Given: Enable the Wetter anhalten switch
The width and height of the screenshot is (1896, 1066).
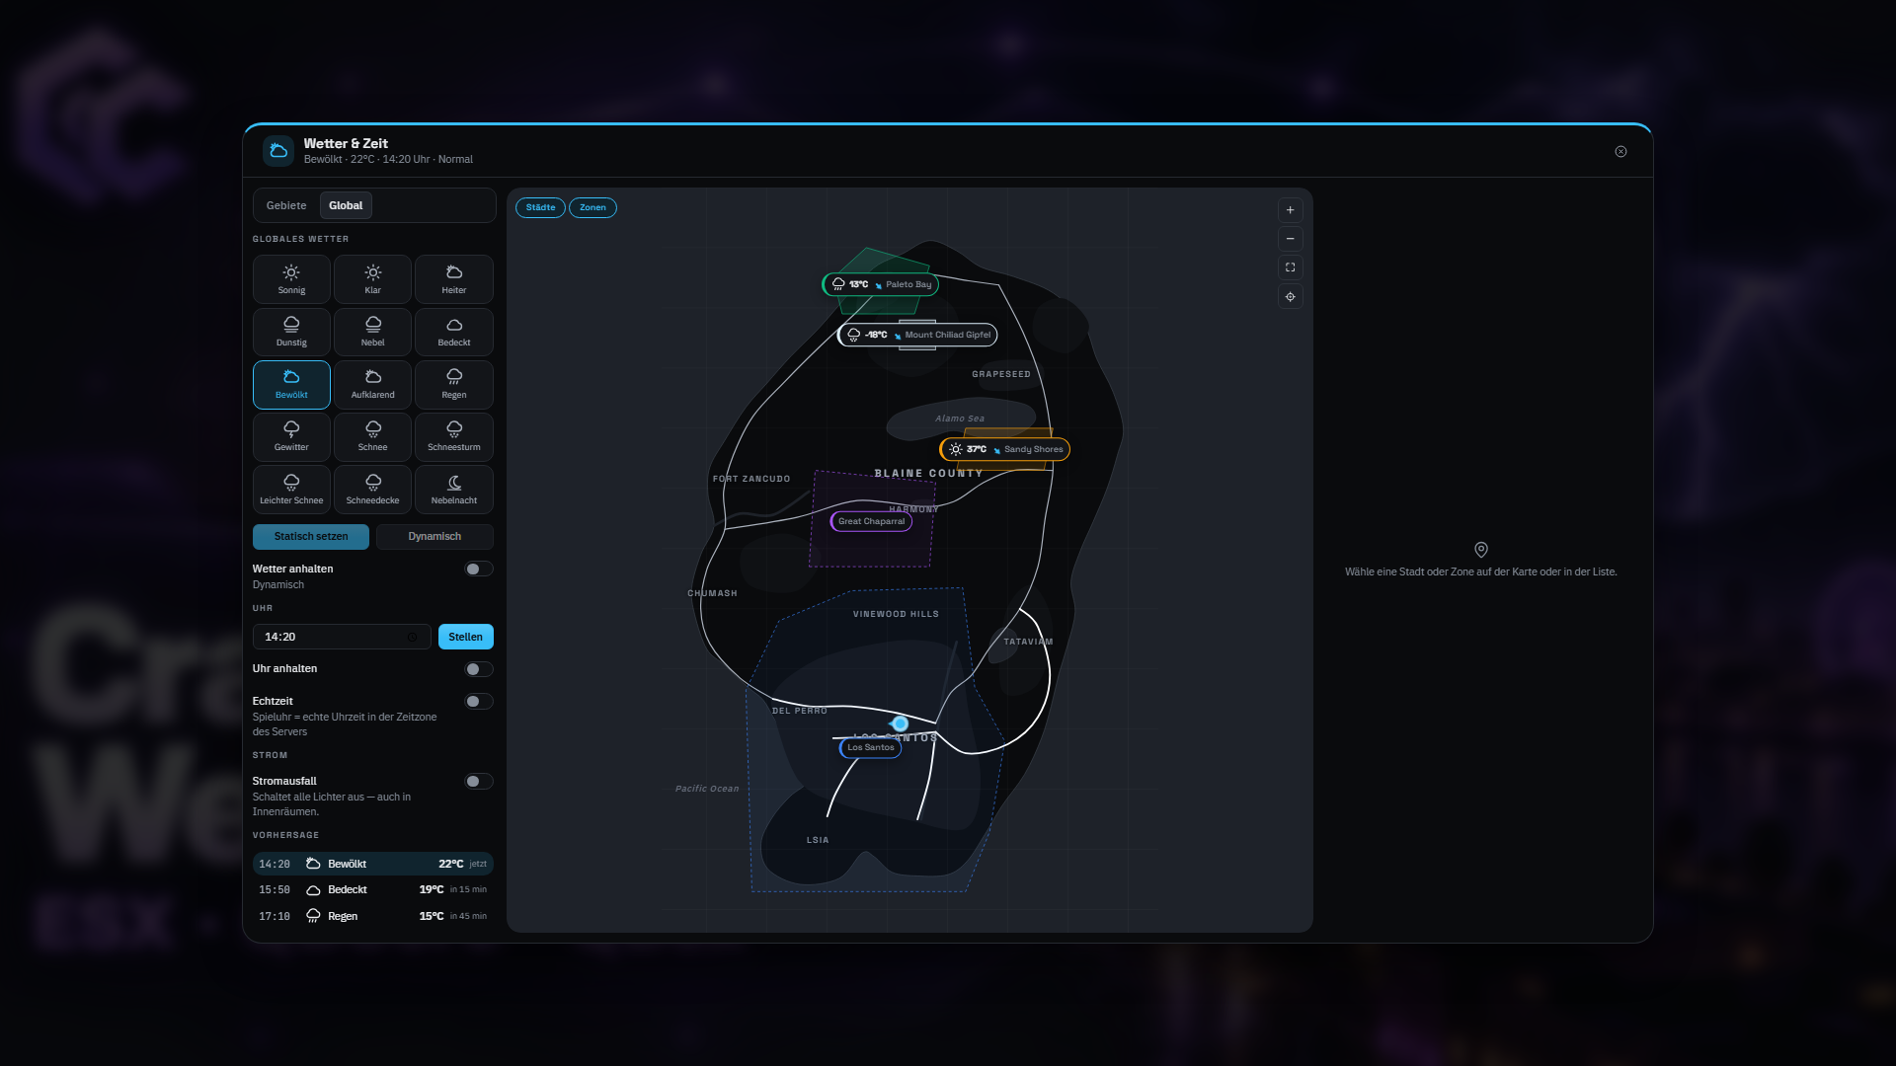Looking at the screenshot, I should tap(479, 569).
